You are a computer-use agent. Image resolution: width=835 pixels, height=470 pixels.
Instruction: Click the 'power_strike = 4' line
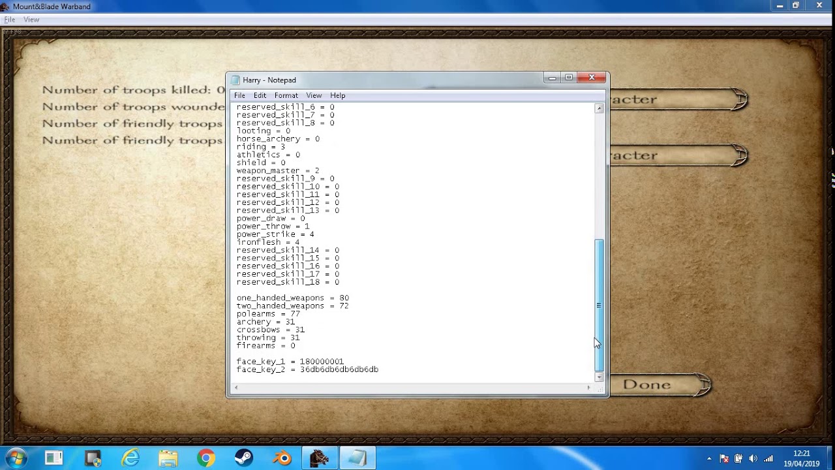click(275, 234)
